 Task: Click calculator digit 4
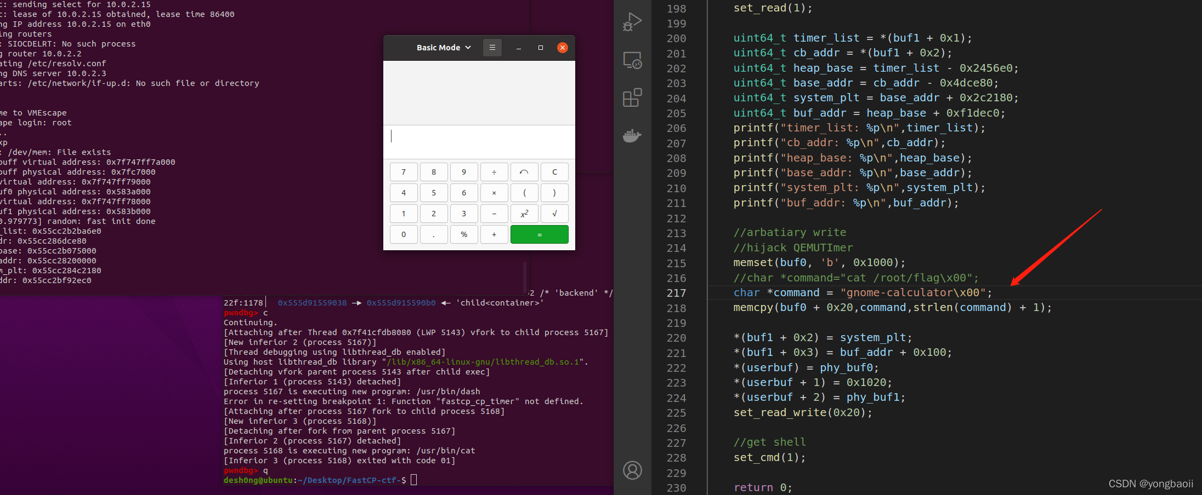tap(404, 193)
